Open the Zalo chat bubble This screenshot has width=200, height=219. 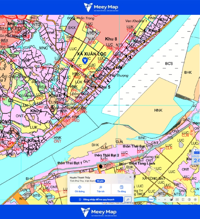(x=151, y=199)
